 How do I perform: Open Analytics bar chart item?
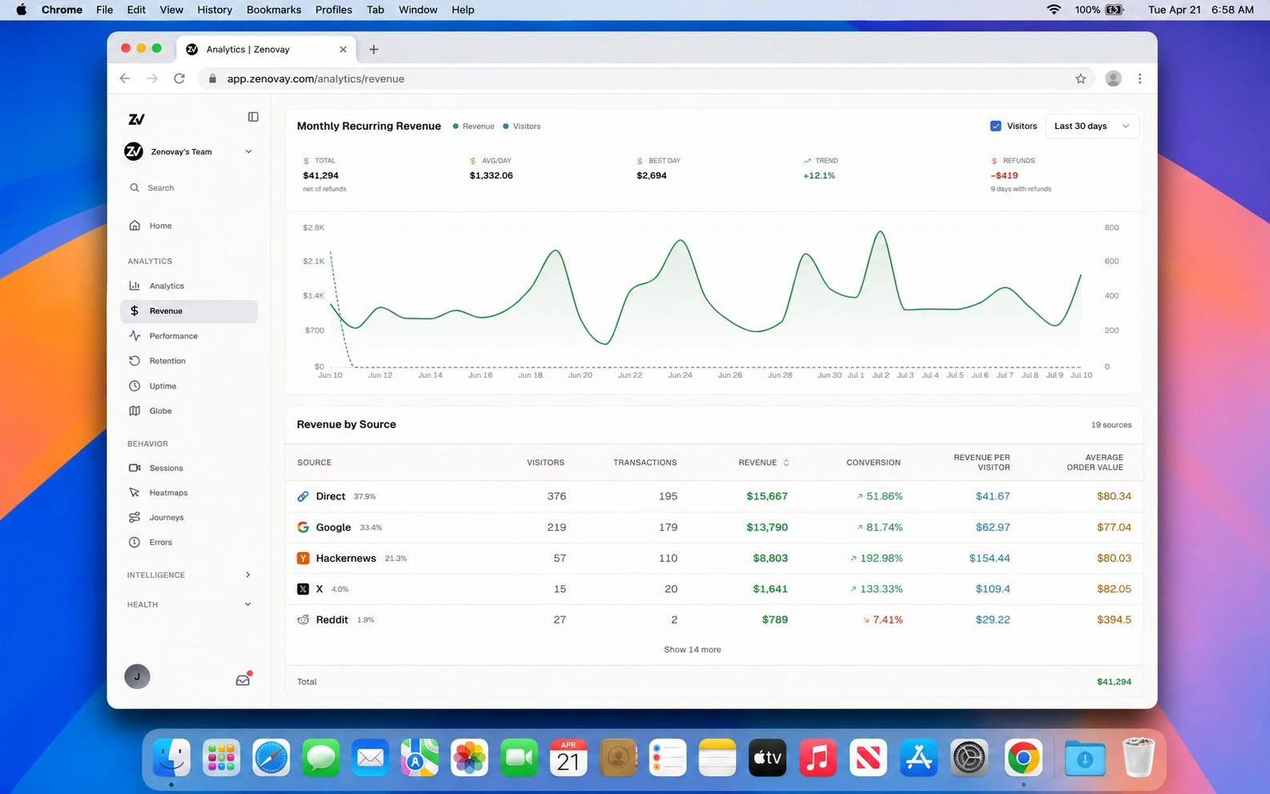(189, 286)
